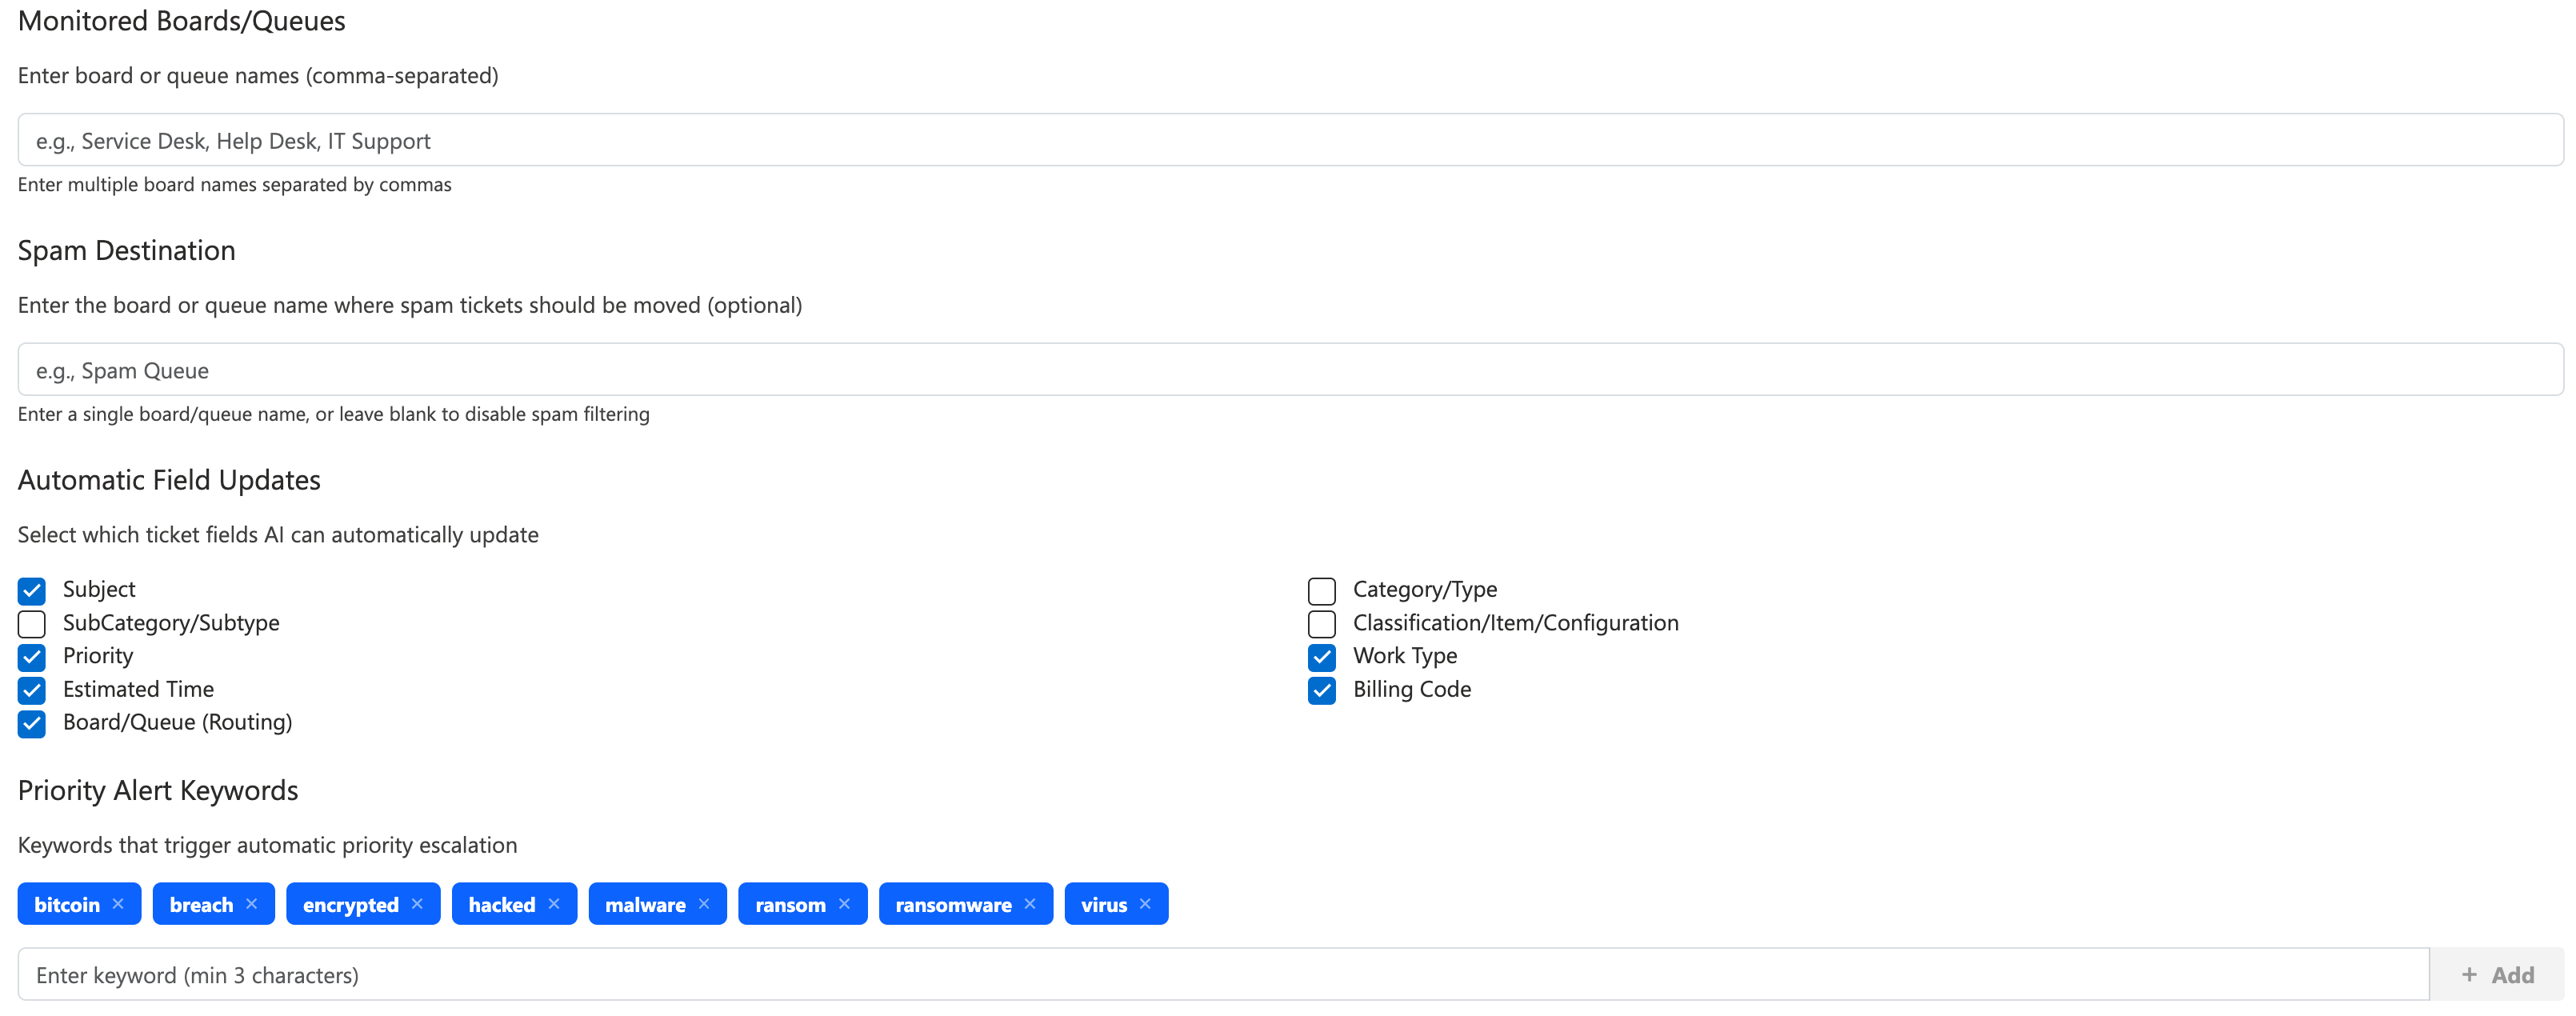Remove the virus keyword tag
This screenshot has height=1016, width=2576.
pyautogui.click(x=1144, y=903)
